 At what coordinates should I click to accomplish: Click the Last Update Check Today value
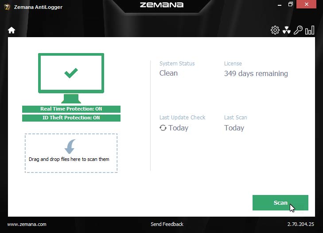pos(179,128)
